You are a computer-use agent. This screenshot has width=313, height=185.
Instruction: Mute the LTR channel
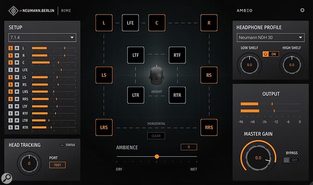click(x=17, y=121)
